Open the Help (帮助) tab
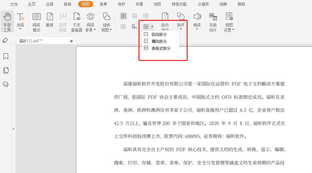 [x=241, y=4]
